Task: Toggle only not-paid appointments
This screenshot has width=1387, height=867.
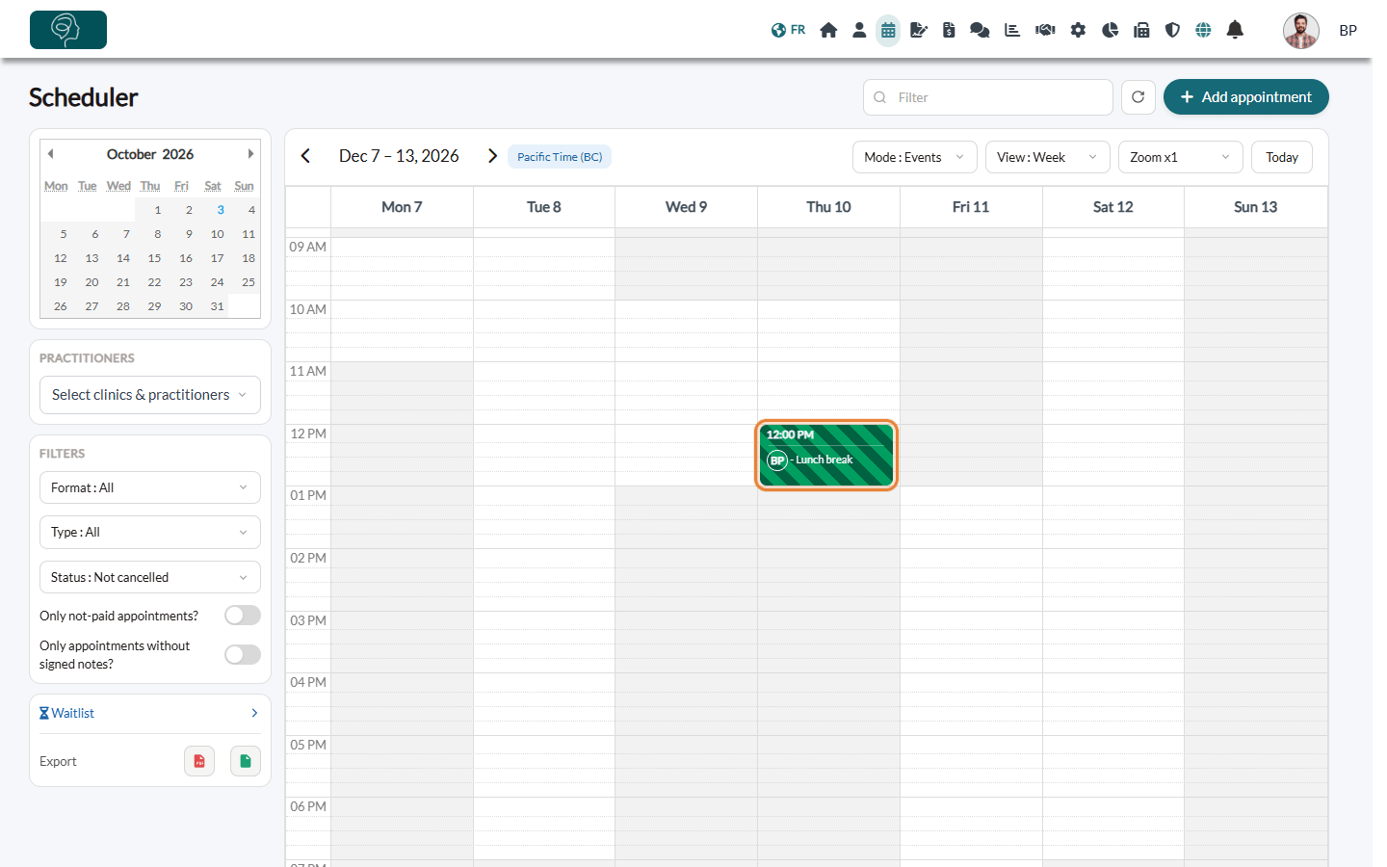Action: 243,616
